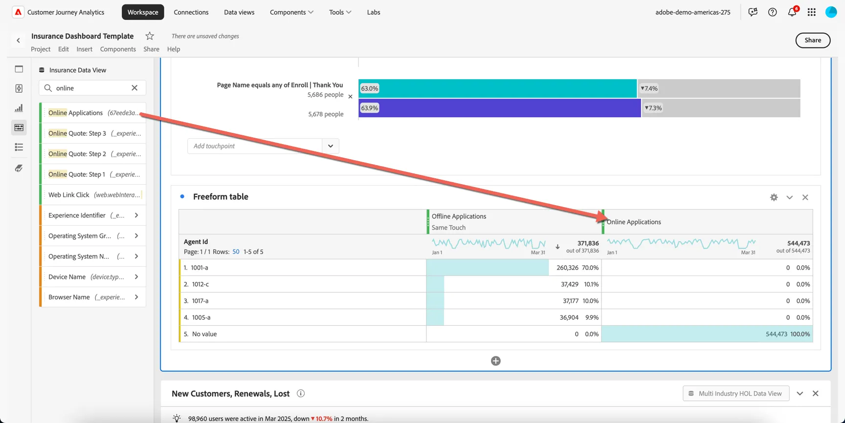Screen dimensions: 845x423
Task: Add a new panel with plus icon
Action: click(496, 361)
